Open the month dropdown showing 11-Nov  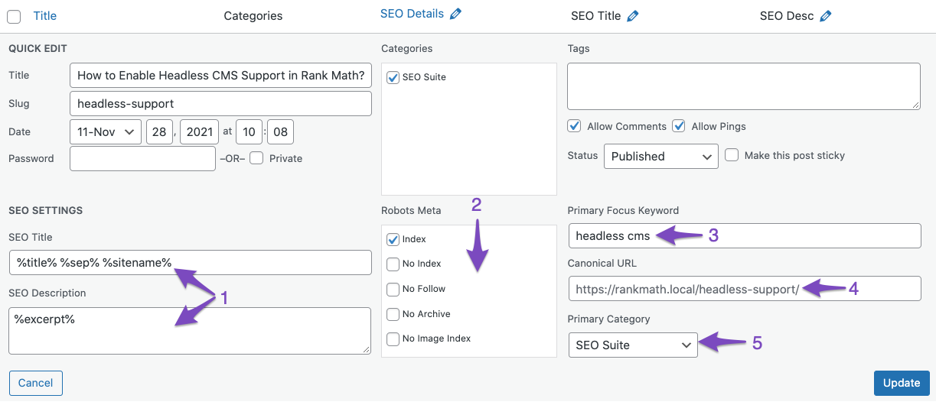click(x=106, y=131)
